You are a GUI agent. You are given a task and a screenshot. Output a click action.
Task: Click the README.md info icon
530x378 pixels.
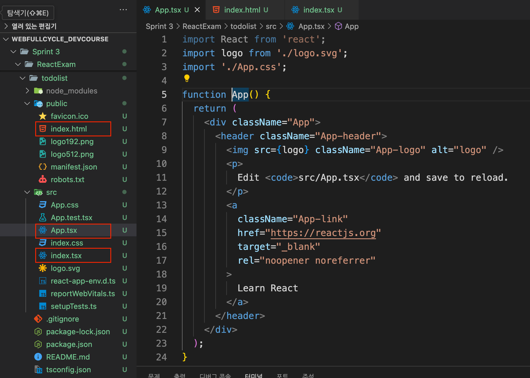pos(38,357)
